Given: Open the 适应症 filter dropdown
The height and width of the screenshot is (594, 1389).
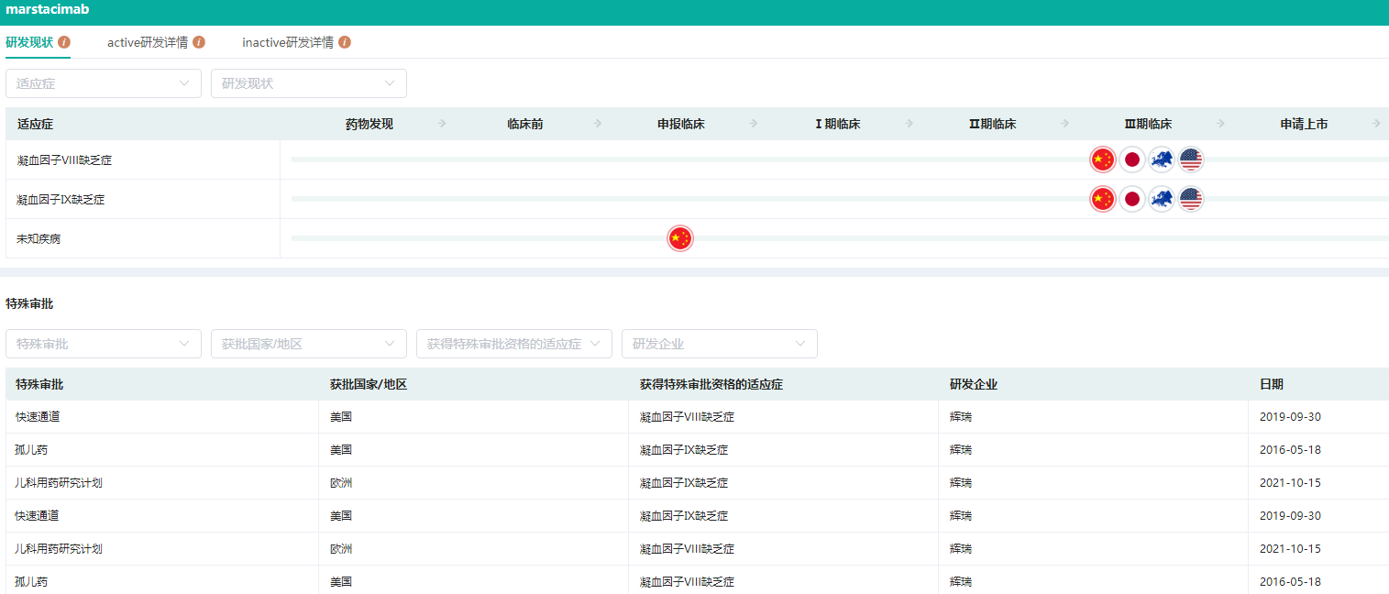Looking at the screenshot, I should pos(104,83).
